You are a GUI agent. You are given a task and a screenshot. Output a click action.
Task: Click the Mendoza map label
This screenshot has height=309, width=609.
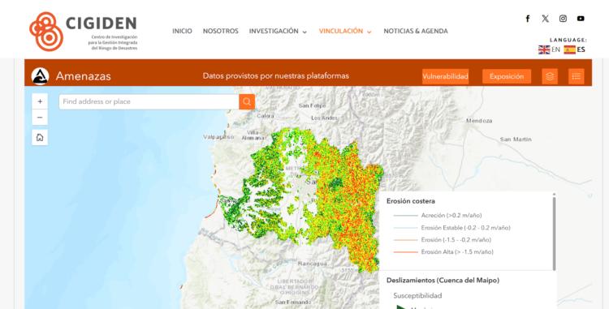click(x=479, y=121)
